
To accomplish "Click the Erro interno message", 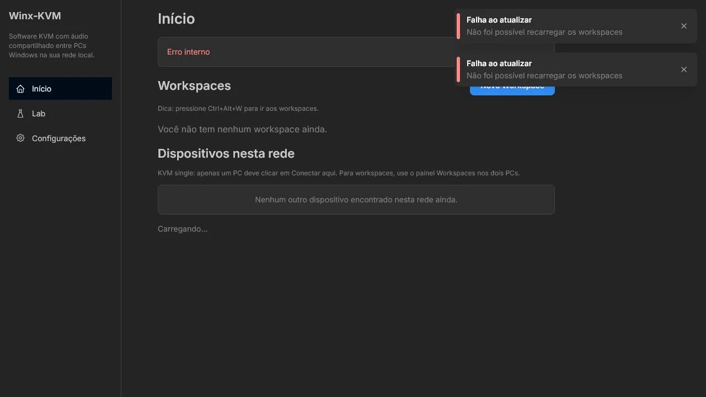I will point(189,52).
